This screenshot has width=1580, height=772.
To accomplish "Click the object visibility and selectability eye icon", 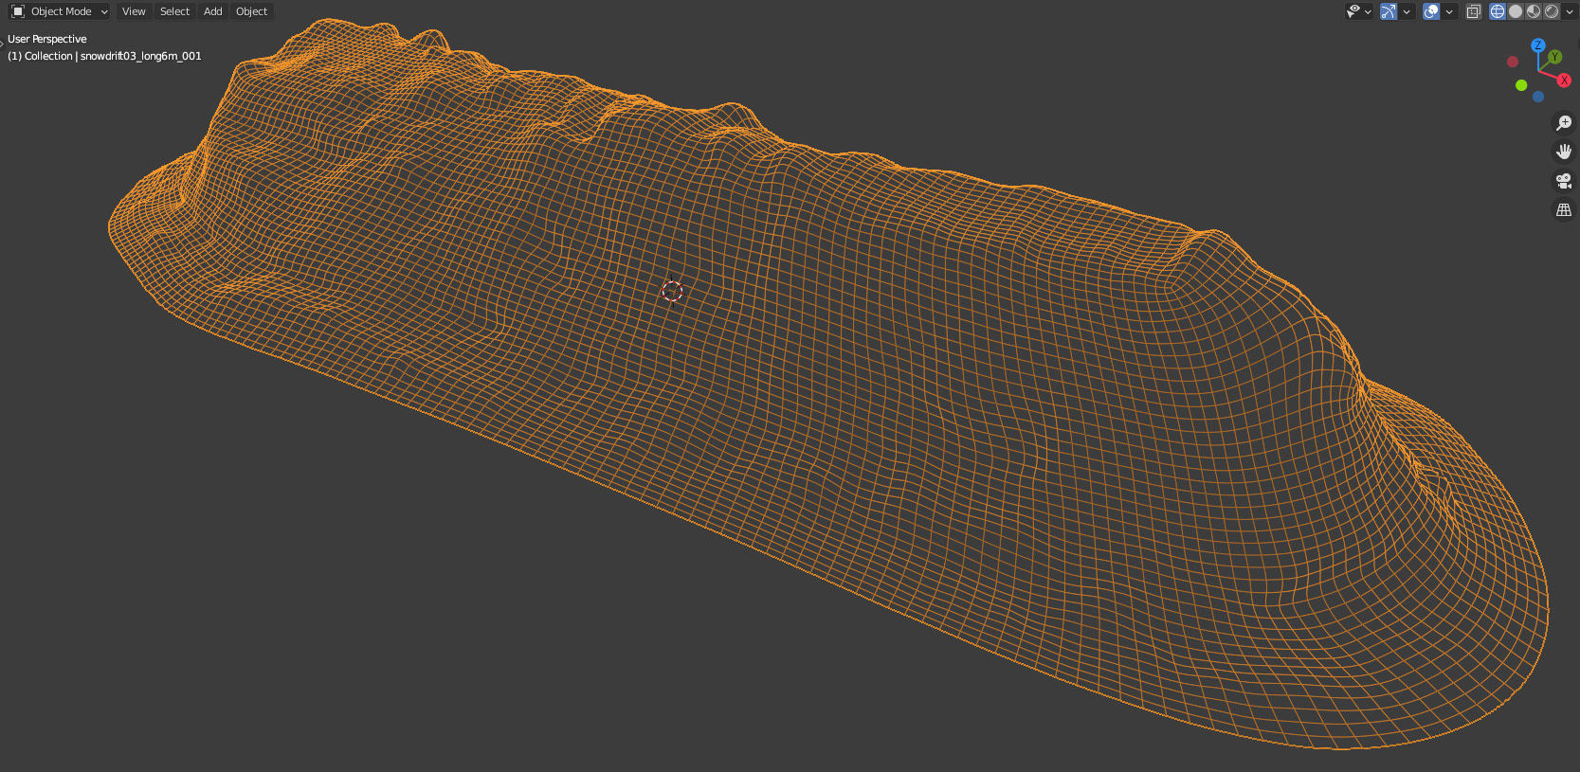I will pos(1353,11).
